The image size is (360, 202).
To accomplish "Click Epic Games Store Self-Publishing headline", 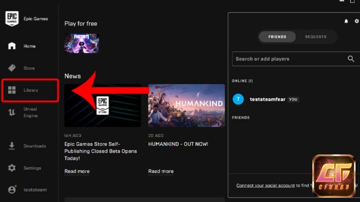I will 100,151.
